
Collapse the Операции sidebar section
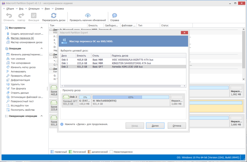click(42, 48)
